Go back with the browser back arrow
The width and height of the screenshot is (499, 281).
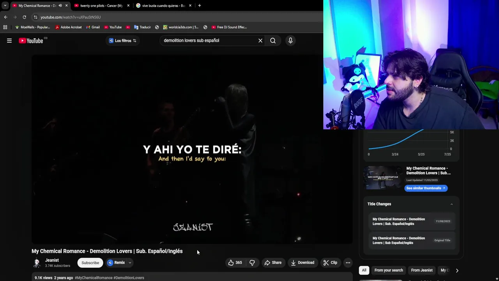(5, 17)
